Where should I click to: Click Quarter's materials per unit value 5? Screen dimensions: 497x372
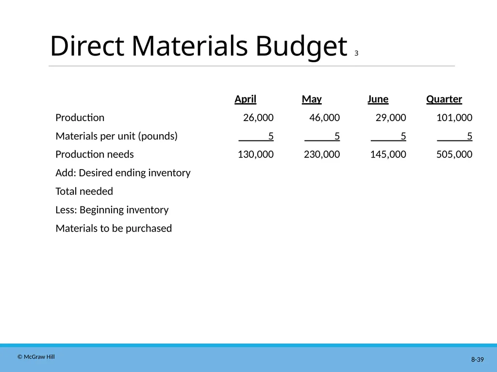pyautogui.click(x=469, y=136)
